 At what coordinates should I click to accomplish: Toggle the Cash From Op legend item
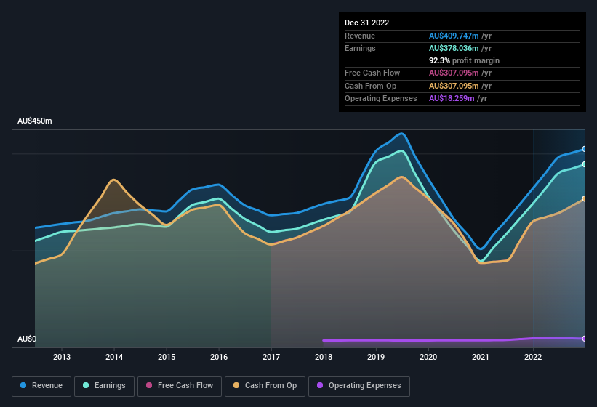pyautogui.click(x=265, y=385)
